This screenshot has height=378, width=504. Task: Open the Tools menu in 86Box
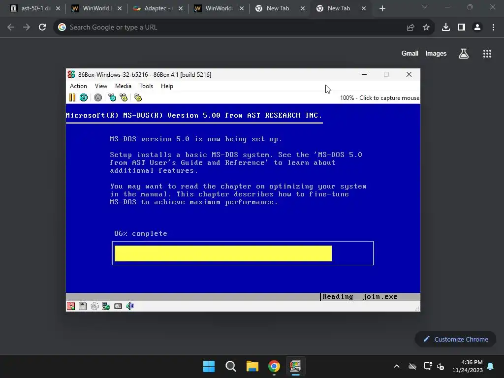[x=146, y=86]
